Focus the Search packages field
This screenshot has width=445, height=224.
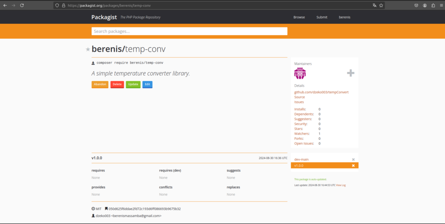(x=189, y=31)
